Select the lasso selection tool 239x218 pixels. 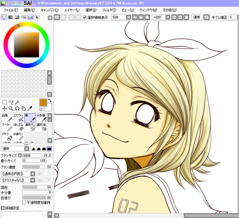click(x=11, y=102)
